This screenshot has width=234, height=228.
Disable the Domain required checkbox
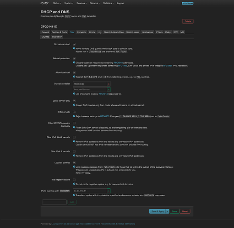point(74,44)
